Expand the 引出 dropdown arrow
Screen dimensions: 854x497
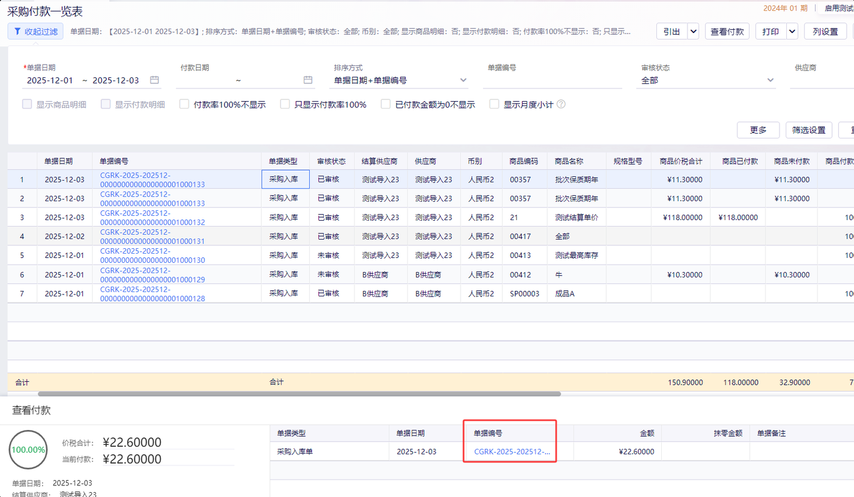point(693,31)
